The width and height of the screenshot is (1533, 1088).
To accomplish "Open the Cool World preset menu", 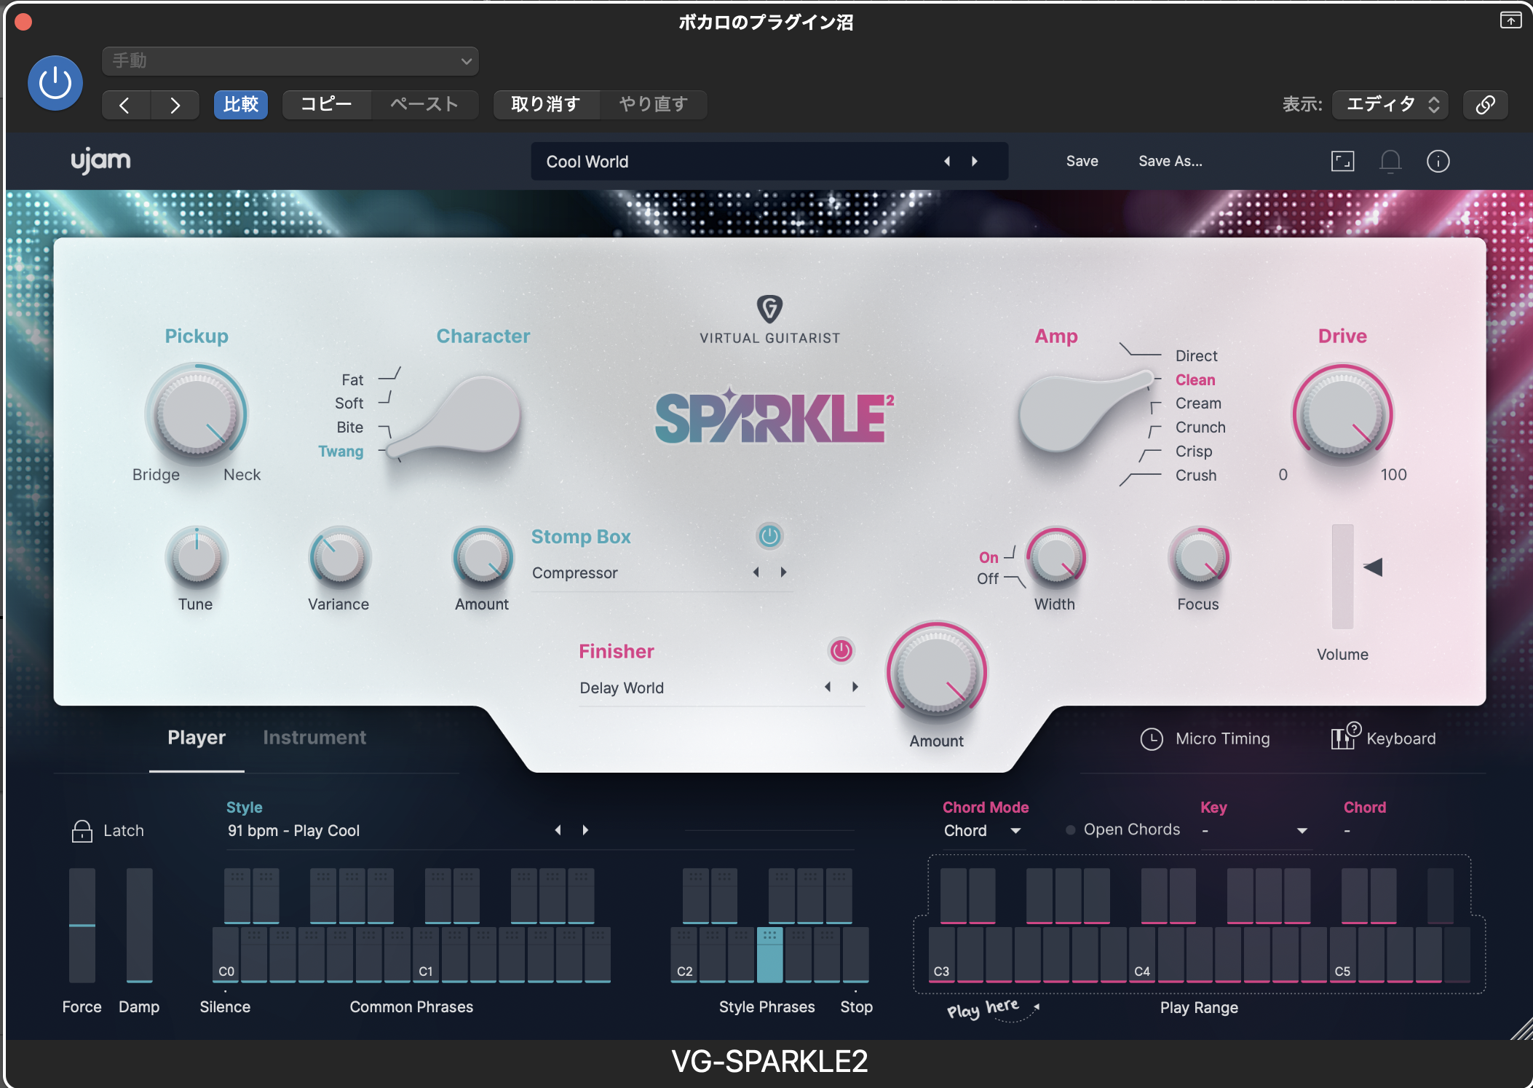I will (769, 161).
